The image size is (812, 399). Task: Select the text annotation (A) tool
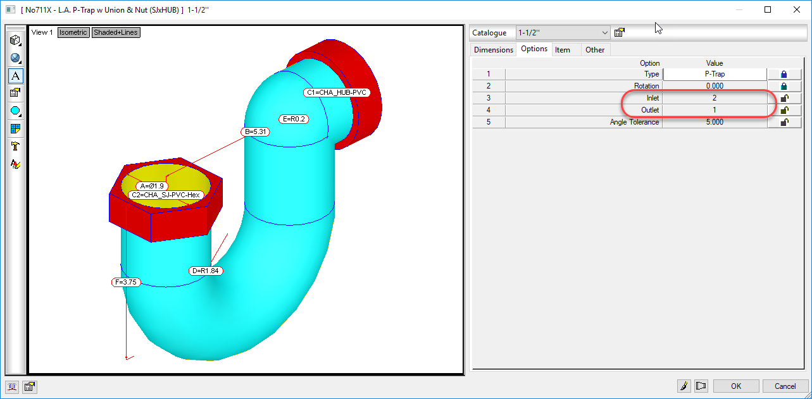click(15, 76)
